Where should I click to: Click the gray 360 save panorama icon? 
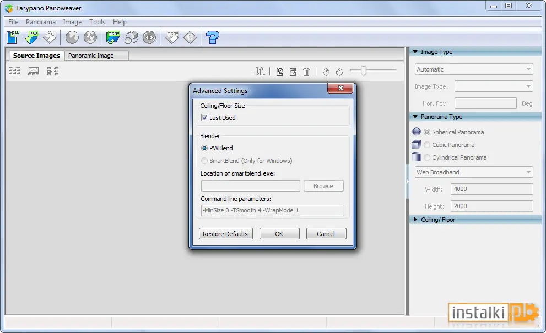coord(172,37)
